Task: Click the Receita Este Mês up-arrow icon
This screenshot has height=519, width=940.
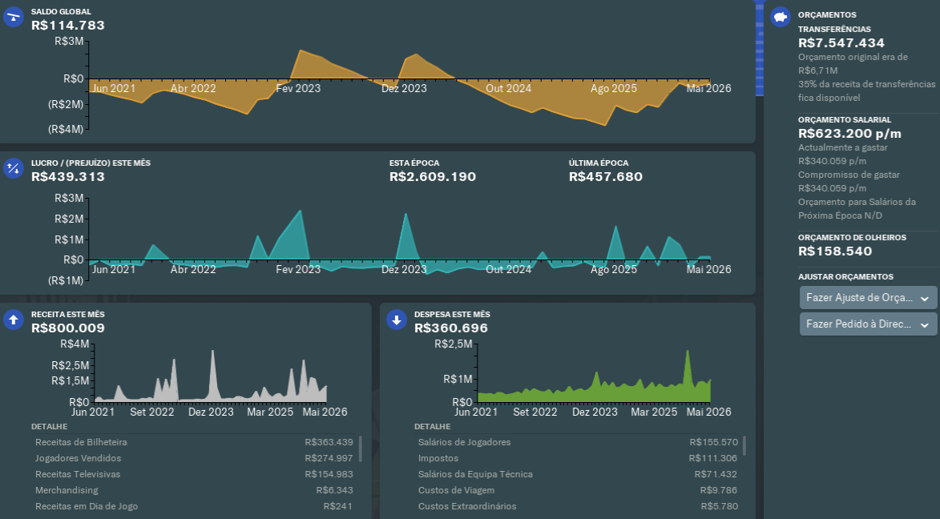Action: pyautogui.click(x=13, y=320)
